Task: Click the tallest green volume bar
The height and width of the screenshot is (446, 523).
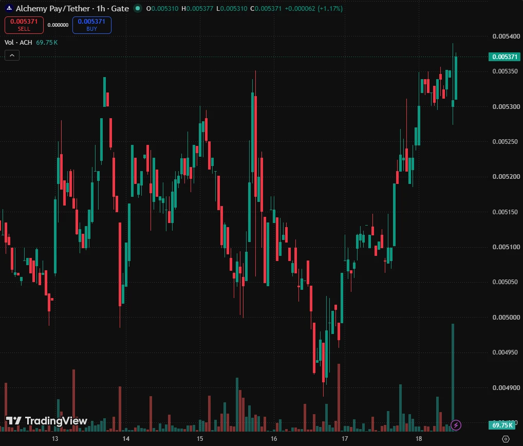Action: click(x=453, y=377)
